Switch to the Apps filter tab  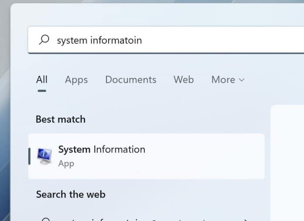click(76, 80)
